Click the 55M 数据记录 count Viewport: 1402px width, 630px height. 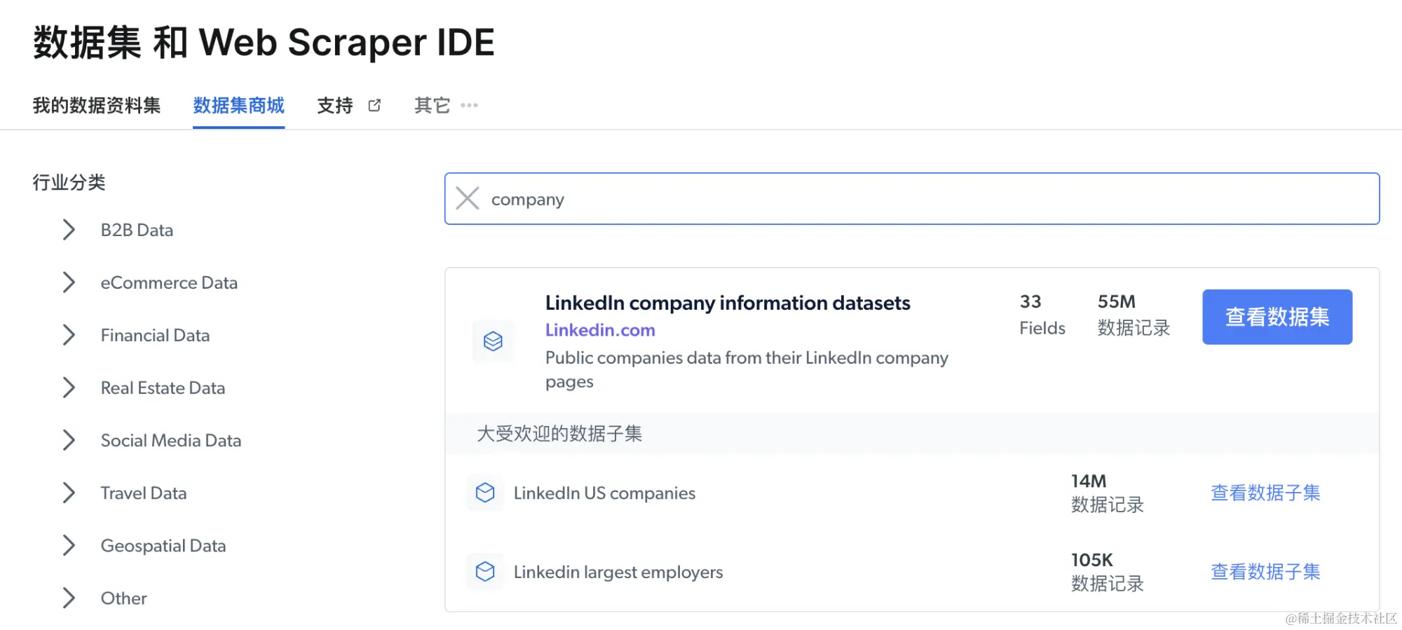click(x=1134, y=315)
